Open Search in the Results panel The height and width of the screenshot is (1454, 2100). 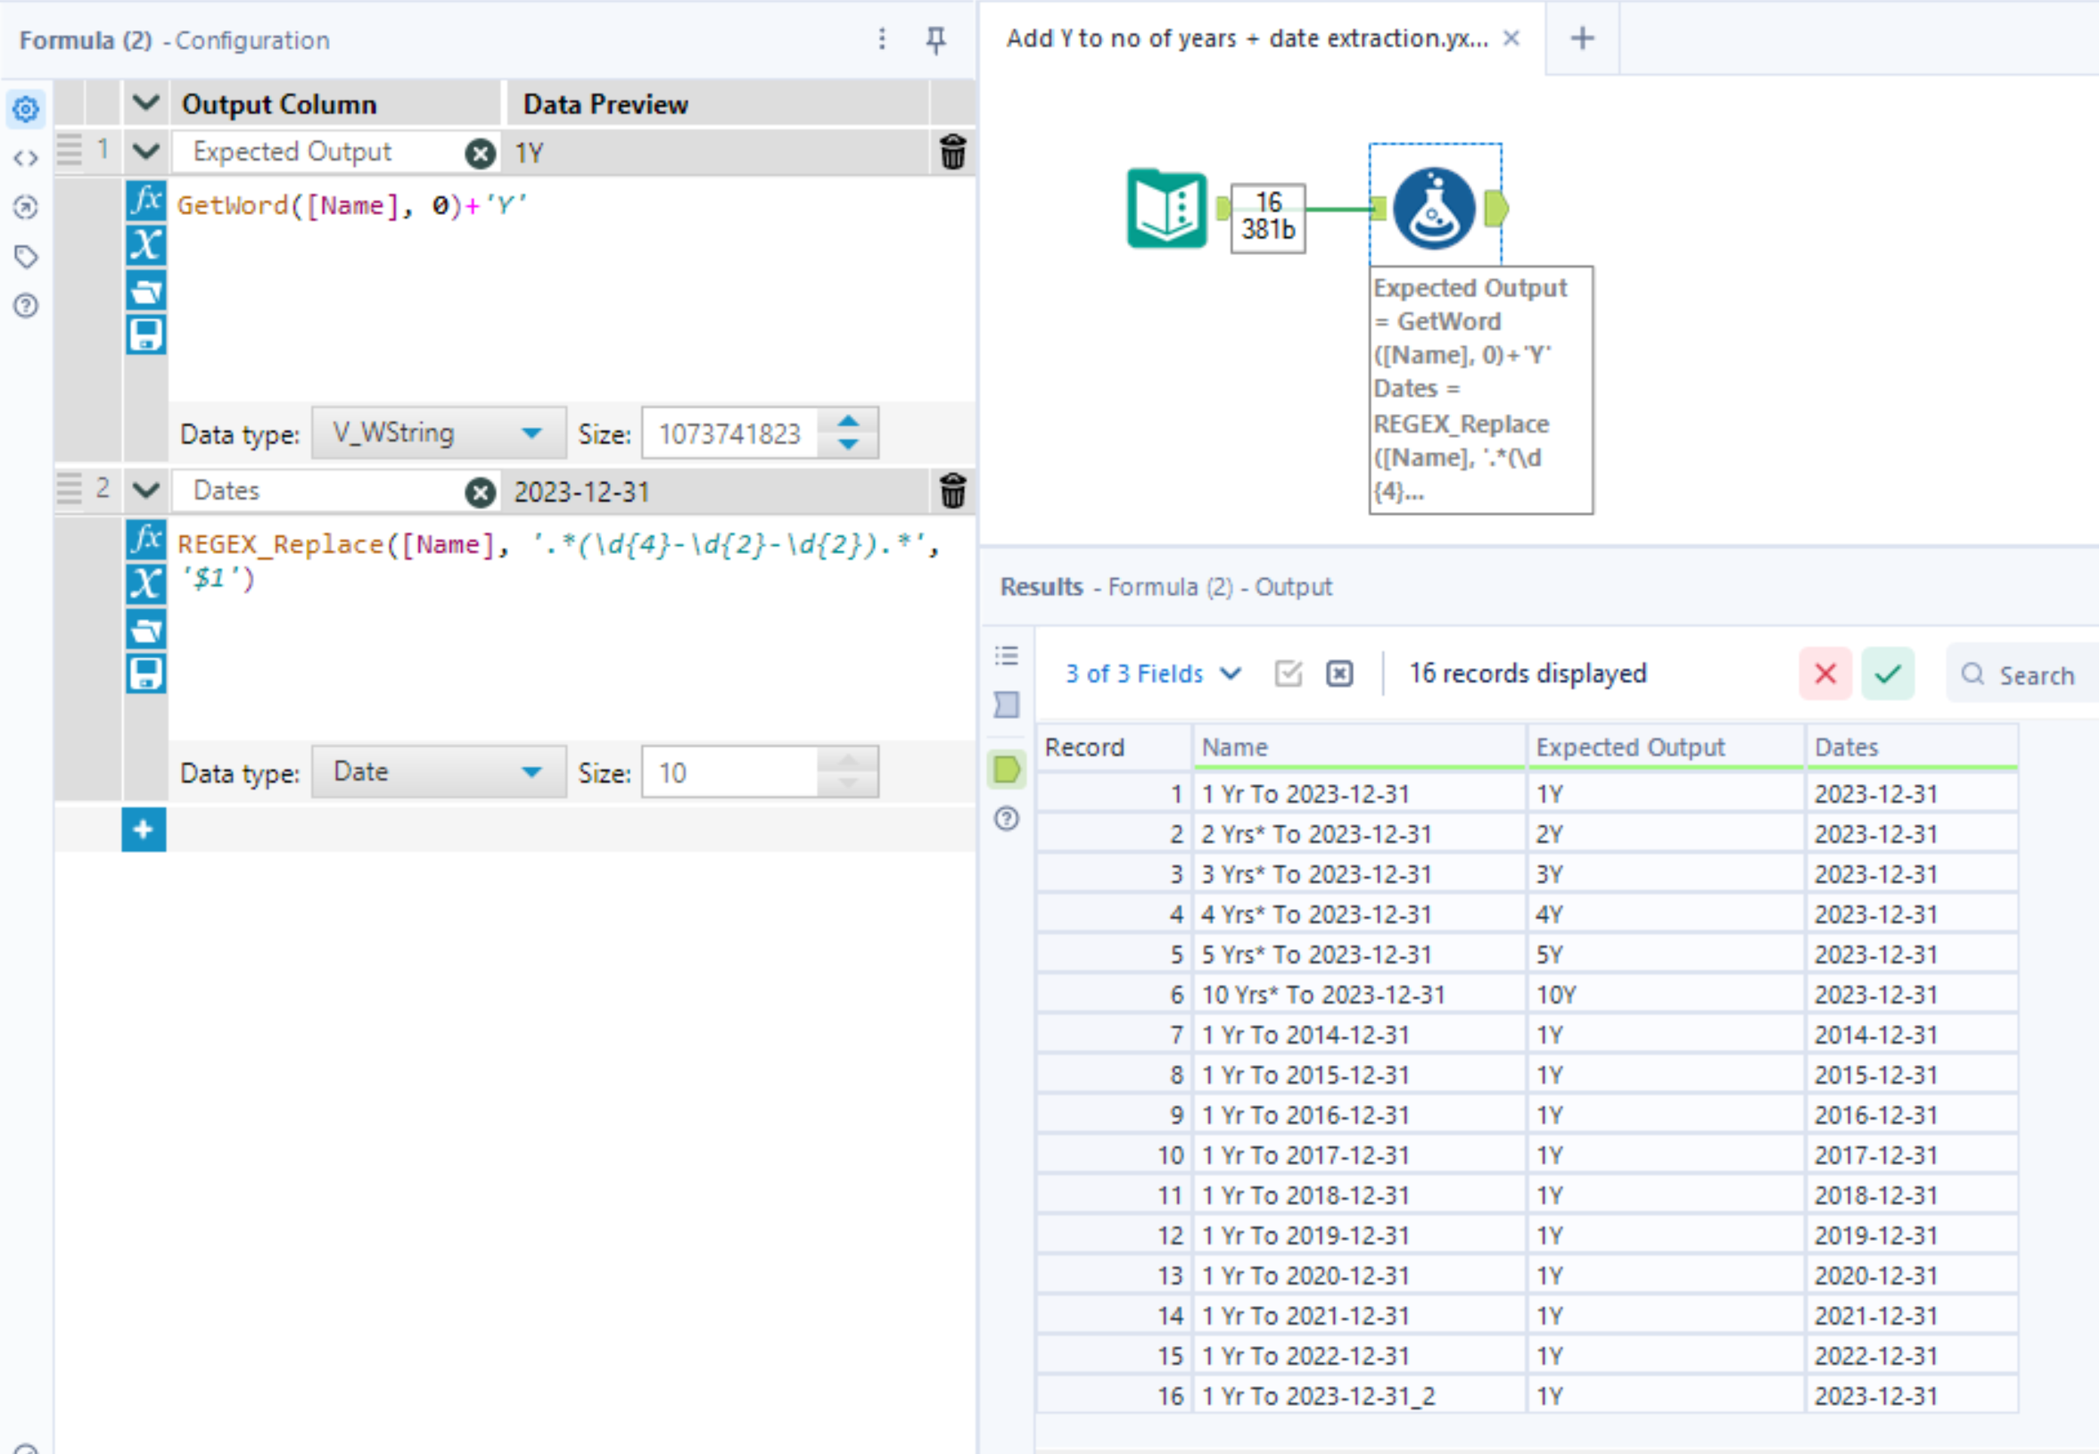2032,674
